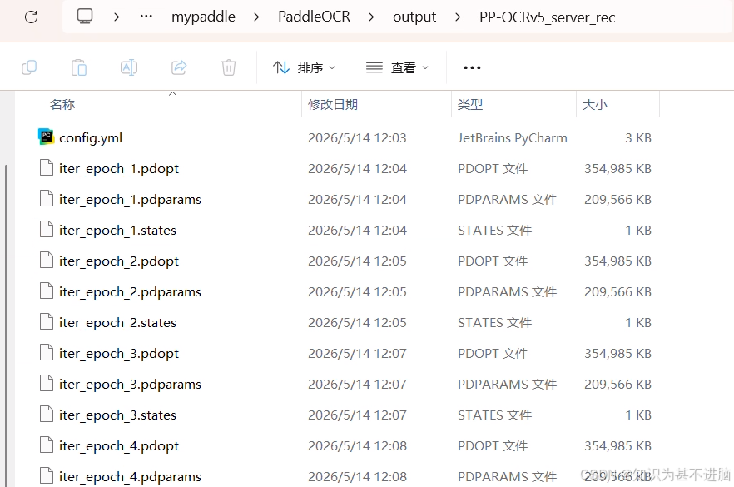The image size is (734, 487).
Task: Click PyCharm icon of config.yml
Action: pos(46,137)
